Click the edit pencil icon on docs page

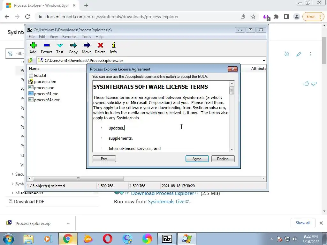click(299, 54)
